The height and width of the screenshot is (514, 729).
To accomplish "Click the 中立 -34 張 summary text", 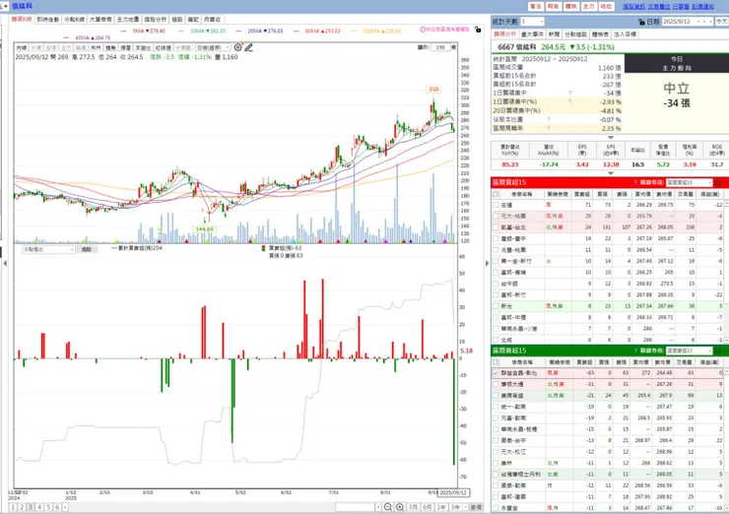I will [x=676, y=96].
